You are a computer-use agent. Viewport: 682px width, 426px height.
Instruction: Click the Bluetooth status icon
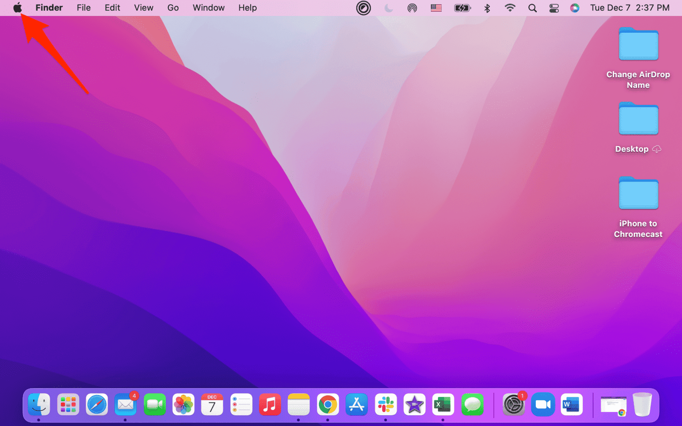tap(487, 8)
